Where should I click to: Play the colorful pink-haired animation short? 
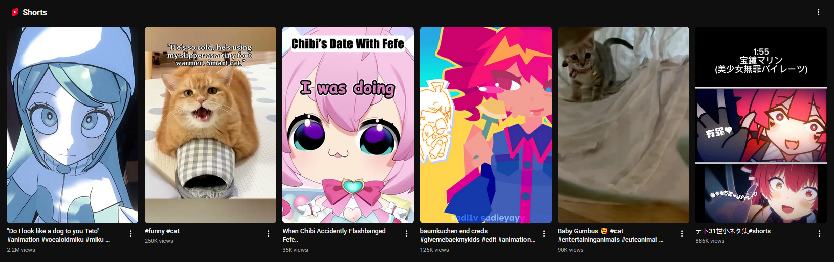486,125
